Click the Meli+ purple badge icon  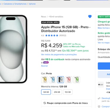pos(46,63)
